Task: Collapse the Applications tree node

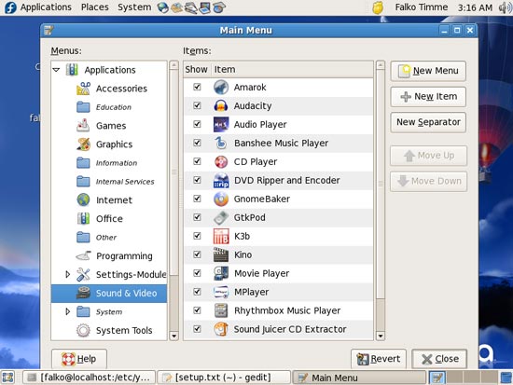Action: [57, 70]
